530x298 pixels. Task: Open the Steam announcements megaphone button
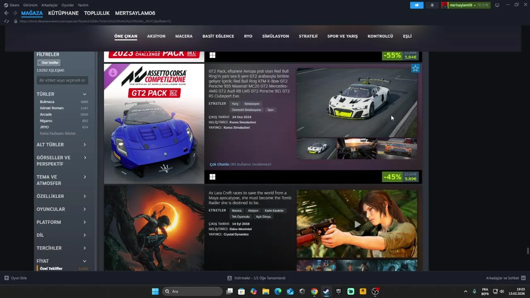tap(417, 5)
